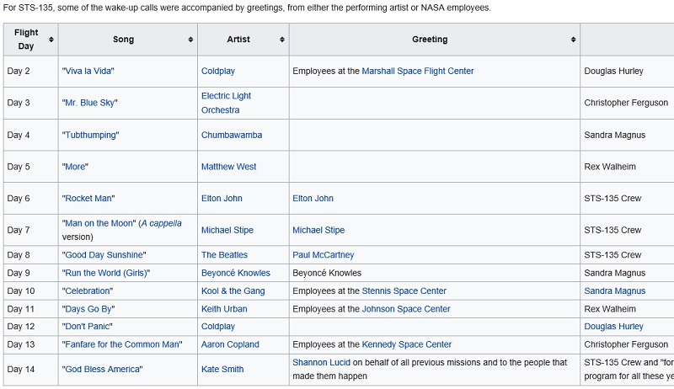
Task: Select "Christopher Ferguson" text in Day 13 row
Action: click(x=626, y=344)
